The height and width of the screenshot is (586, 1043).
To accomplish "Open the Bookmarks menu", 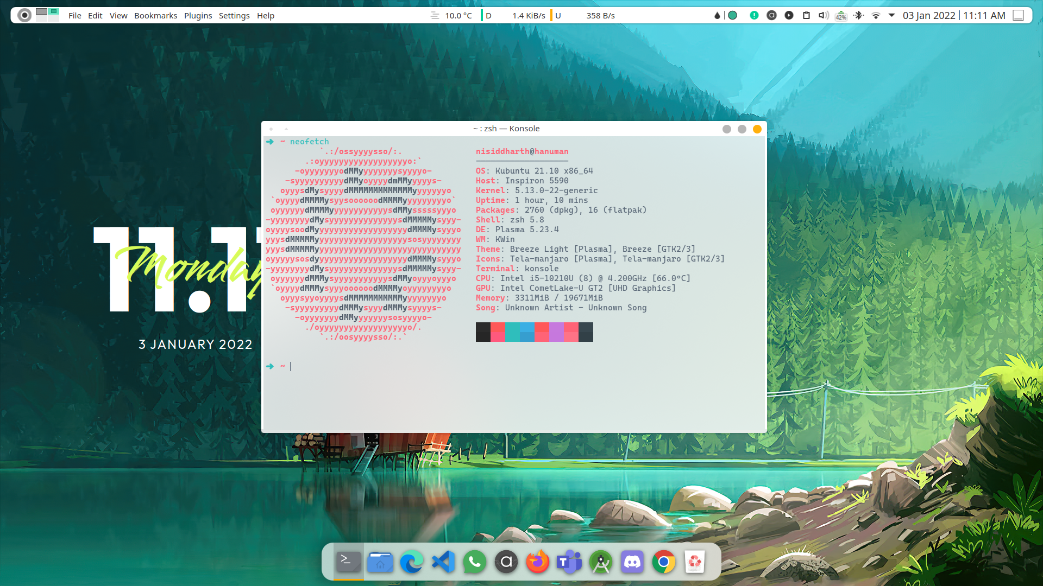I will click(x=155, y=15).
